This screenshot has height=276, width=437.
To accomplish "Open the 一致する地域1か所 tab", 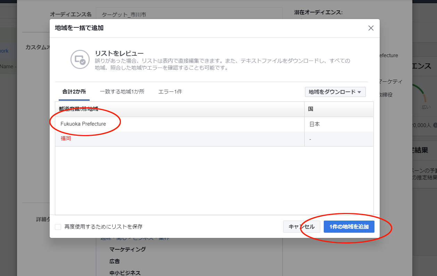I will click(x=122, y=92).
